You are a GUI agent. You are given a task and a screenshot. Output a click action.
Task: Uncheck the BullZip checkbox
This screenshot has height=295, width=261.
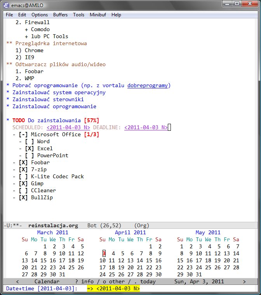[x=23, y=197]
